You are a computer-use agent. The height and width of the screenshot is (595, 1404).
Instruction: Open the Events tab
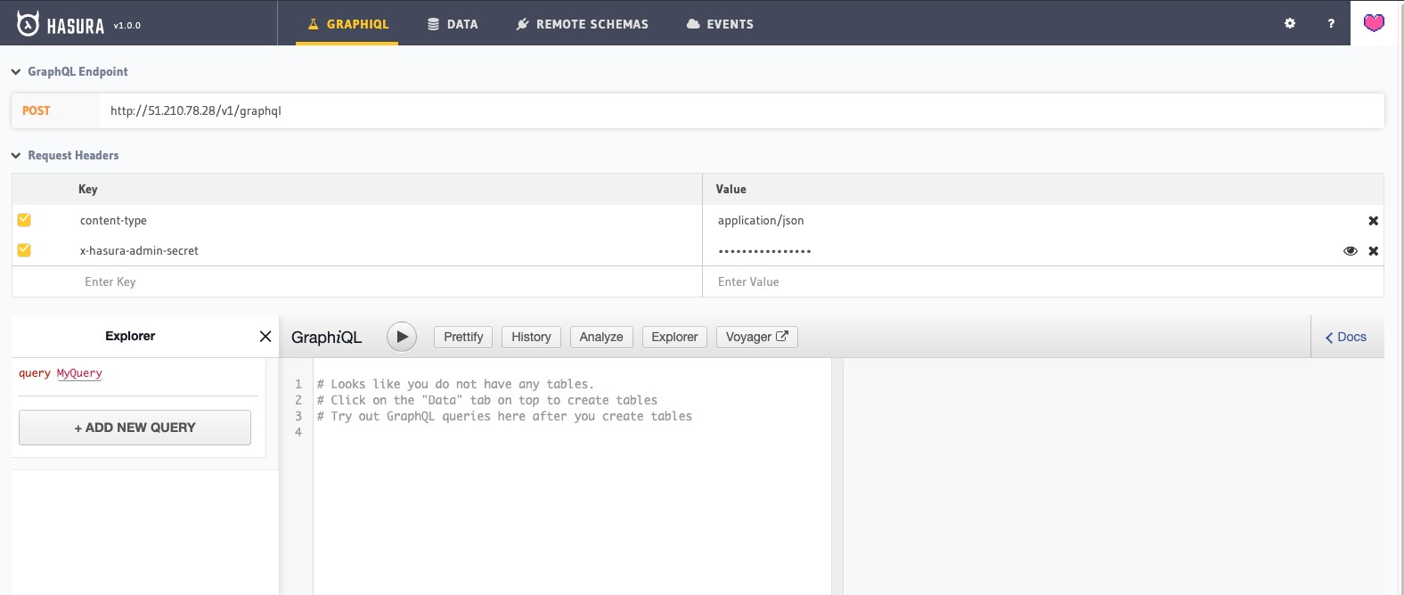[x=720, y=24]
